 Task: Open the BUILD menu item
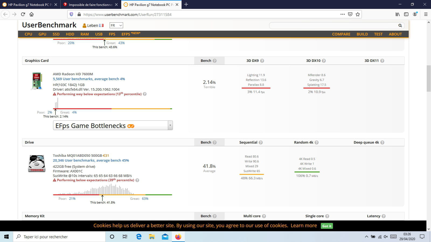point(362,34)
